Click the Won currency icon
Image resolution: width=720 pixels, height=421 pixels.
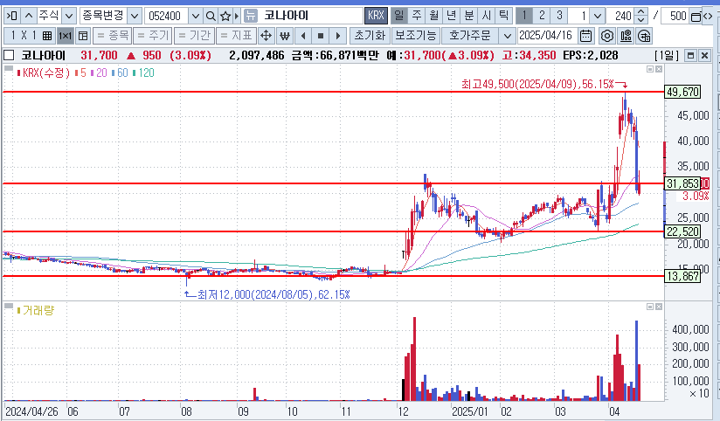pyautogui.click(x=285, y=35)
